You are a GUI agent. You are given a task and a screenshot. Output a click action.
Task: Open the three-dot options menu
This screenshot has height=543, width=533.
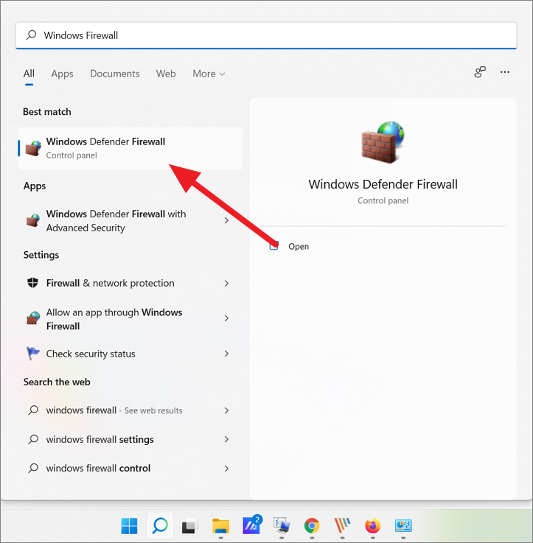(x=505, y=72)
